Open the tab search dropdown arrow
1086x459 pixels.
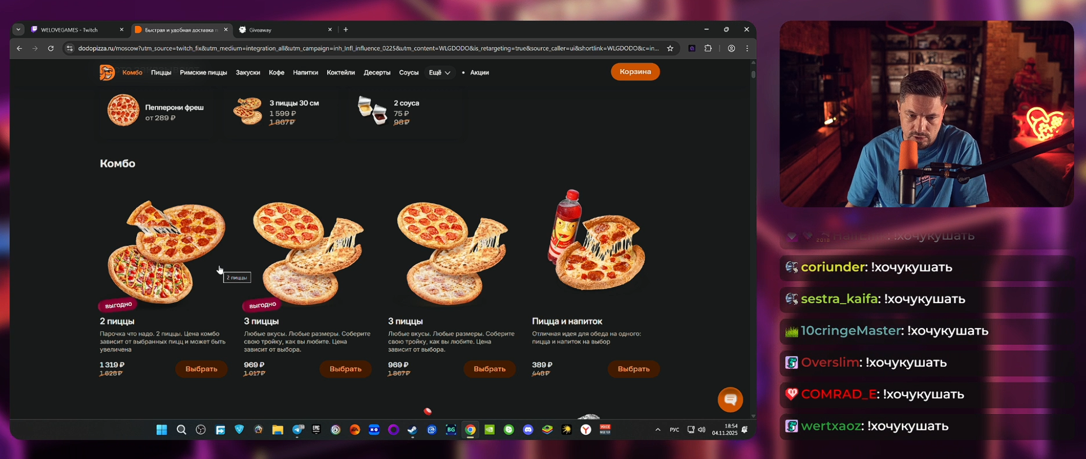coord(18,30)
